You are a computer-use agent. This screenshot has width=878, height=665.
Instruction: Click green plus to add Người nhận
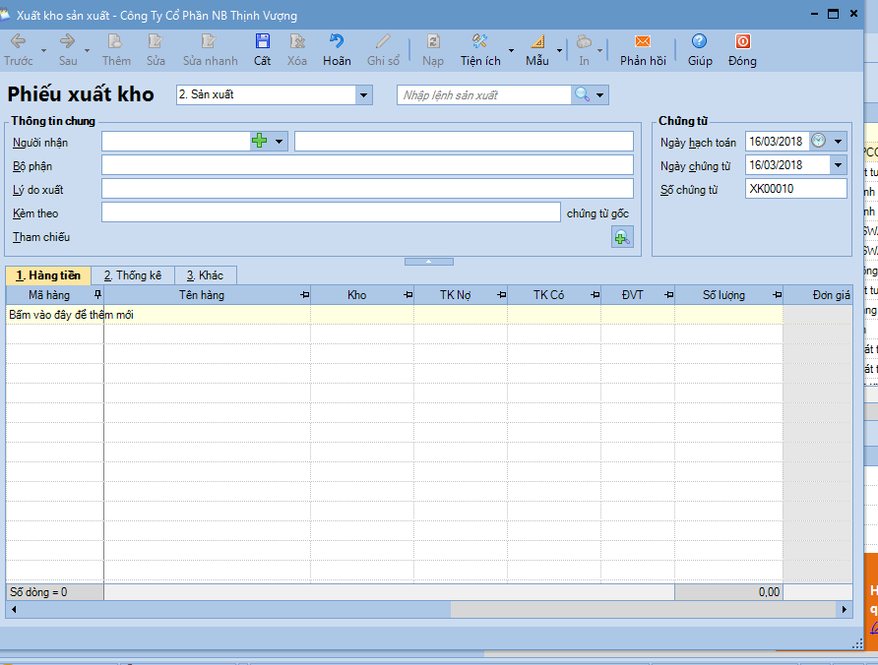coord(259,141)
